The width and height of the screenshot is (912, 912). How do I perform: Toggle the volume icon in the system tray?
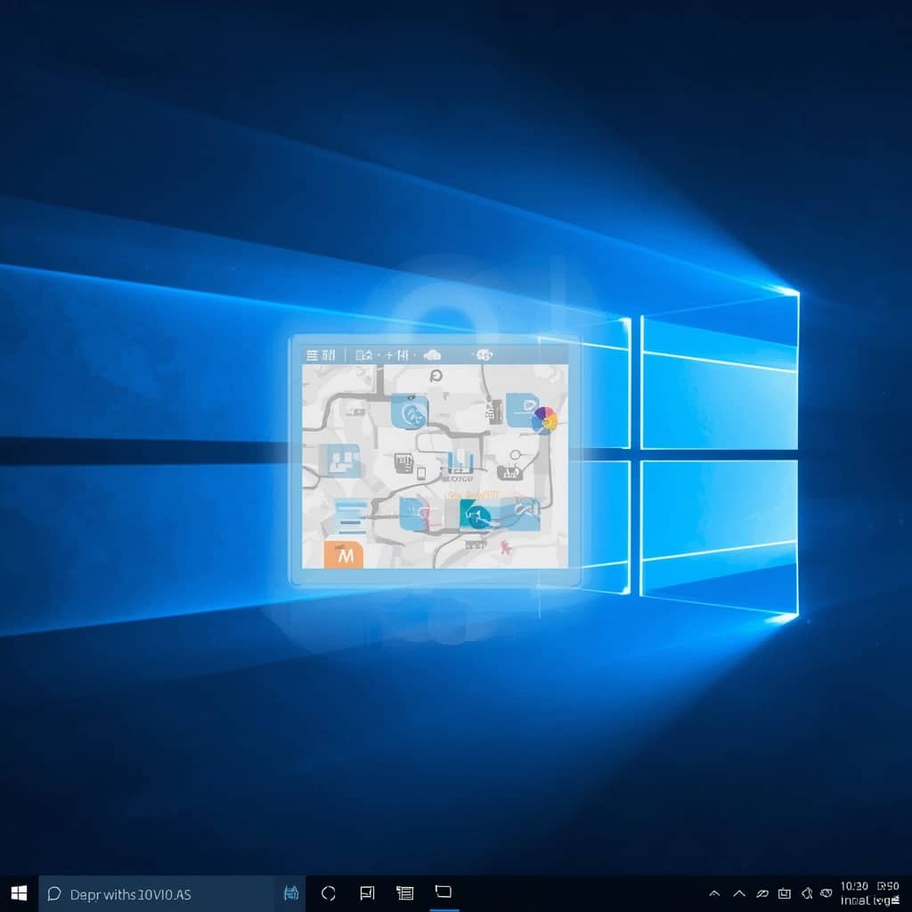point(808,893)
